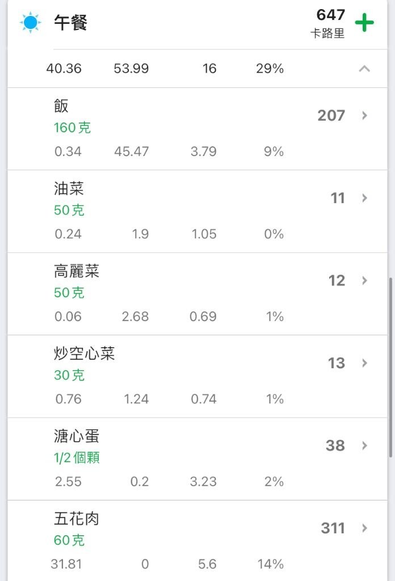The height and width of the screenshot is (581, 395).
Task: Edit the 1/2 個顆 portion of 溏心蛋
Action: (77, 458)
